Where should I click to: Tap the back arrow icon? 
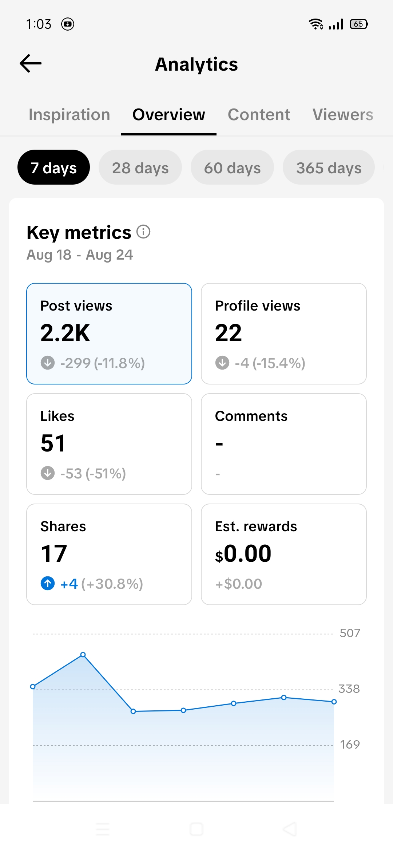click(x=31, y=63)
